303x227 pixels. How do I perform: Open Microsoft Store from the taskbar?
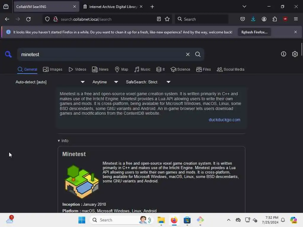tap(187, 220)
